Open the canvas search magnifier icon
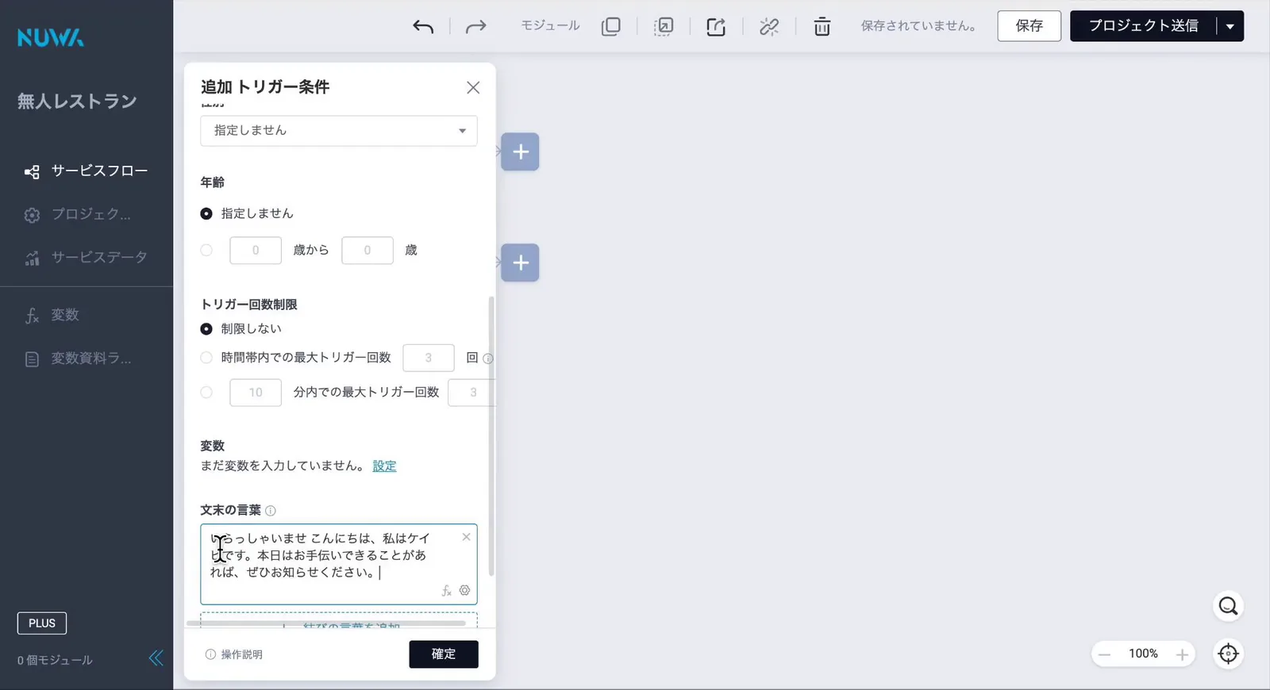This screenshot has width=1270, height=690. point(1228,606)
